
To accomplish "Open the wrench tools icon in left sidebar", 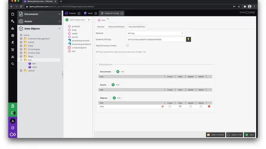I will [13, 21].
